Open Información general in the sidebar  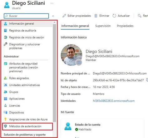click(27, 23)
